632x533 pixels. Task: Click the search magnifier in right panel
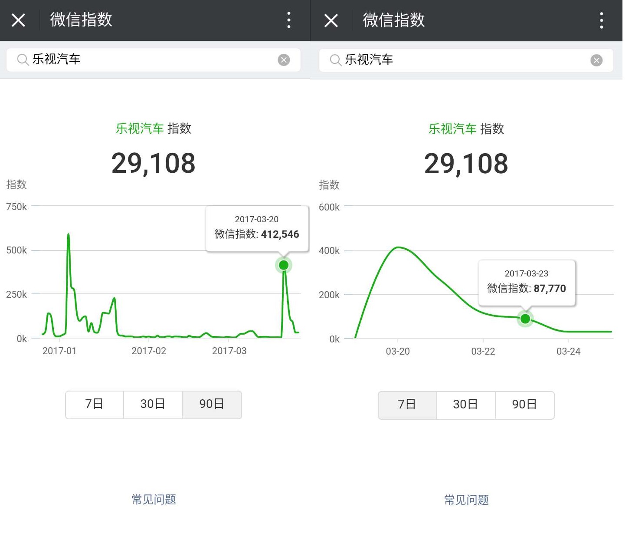pos(335,60)
